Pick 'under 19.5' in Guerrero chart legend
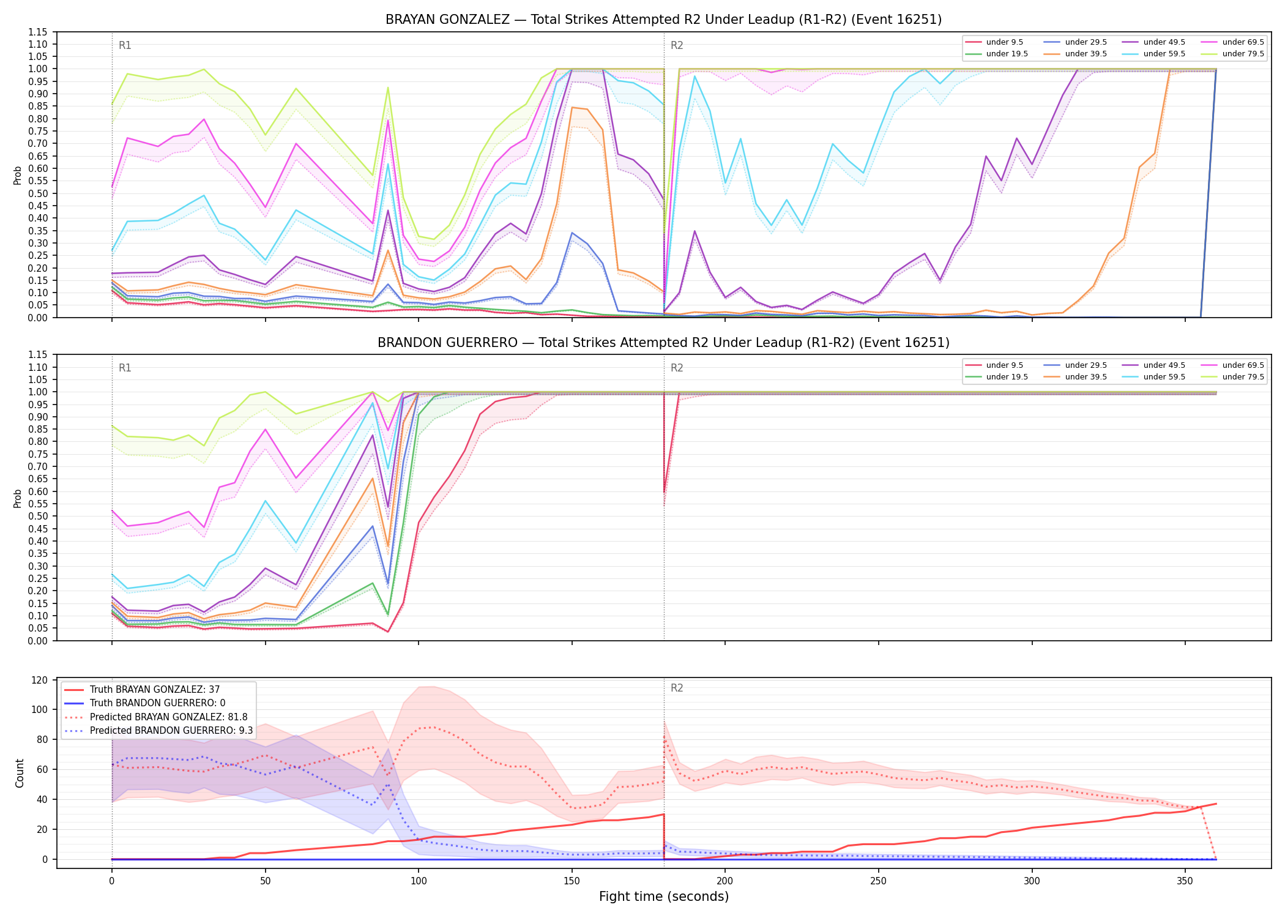Screen dimensions: 1285x918 tap(996, 377)
